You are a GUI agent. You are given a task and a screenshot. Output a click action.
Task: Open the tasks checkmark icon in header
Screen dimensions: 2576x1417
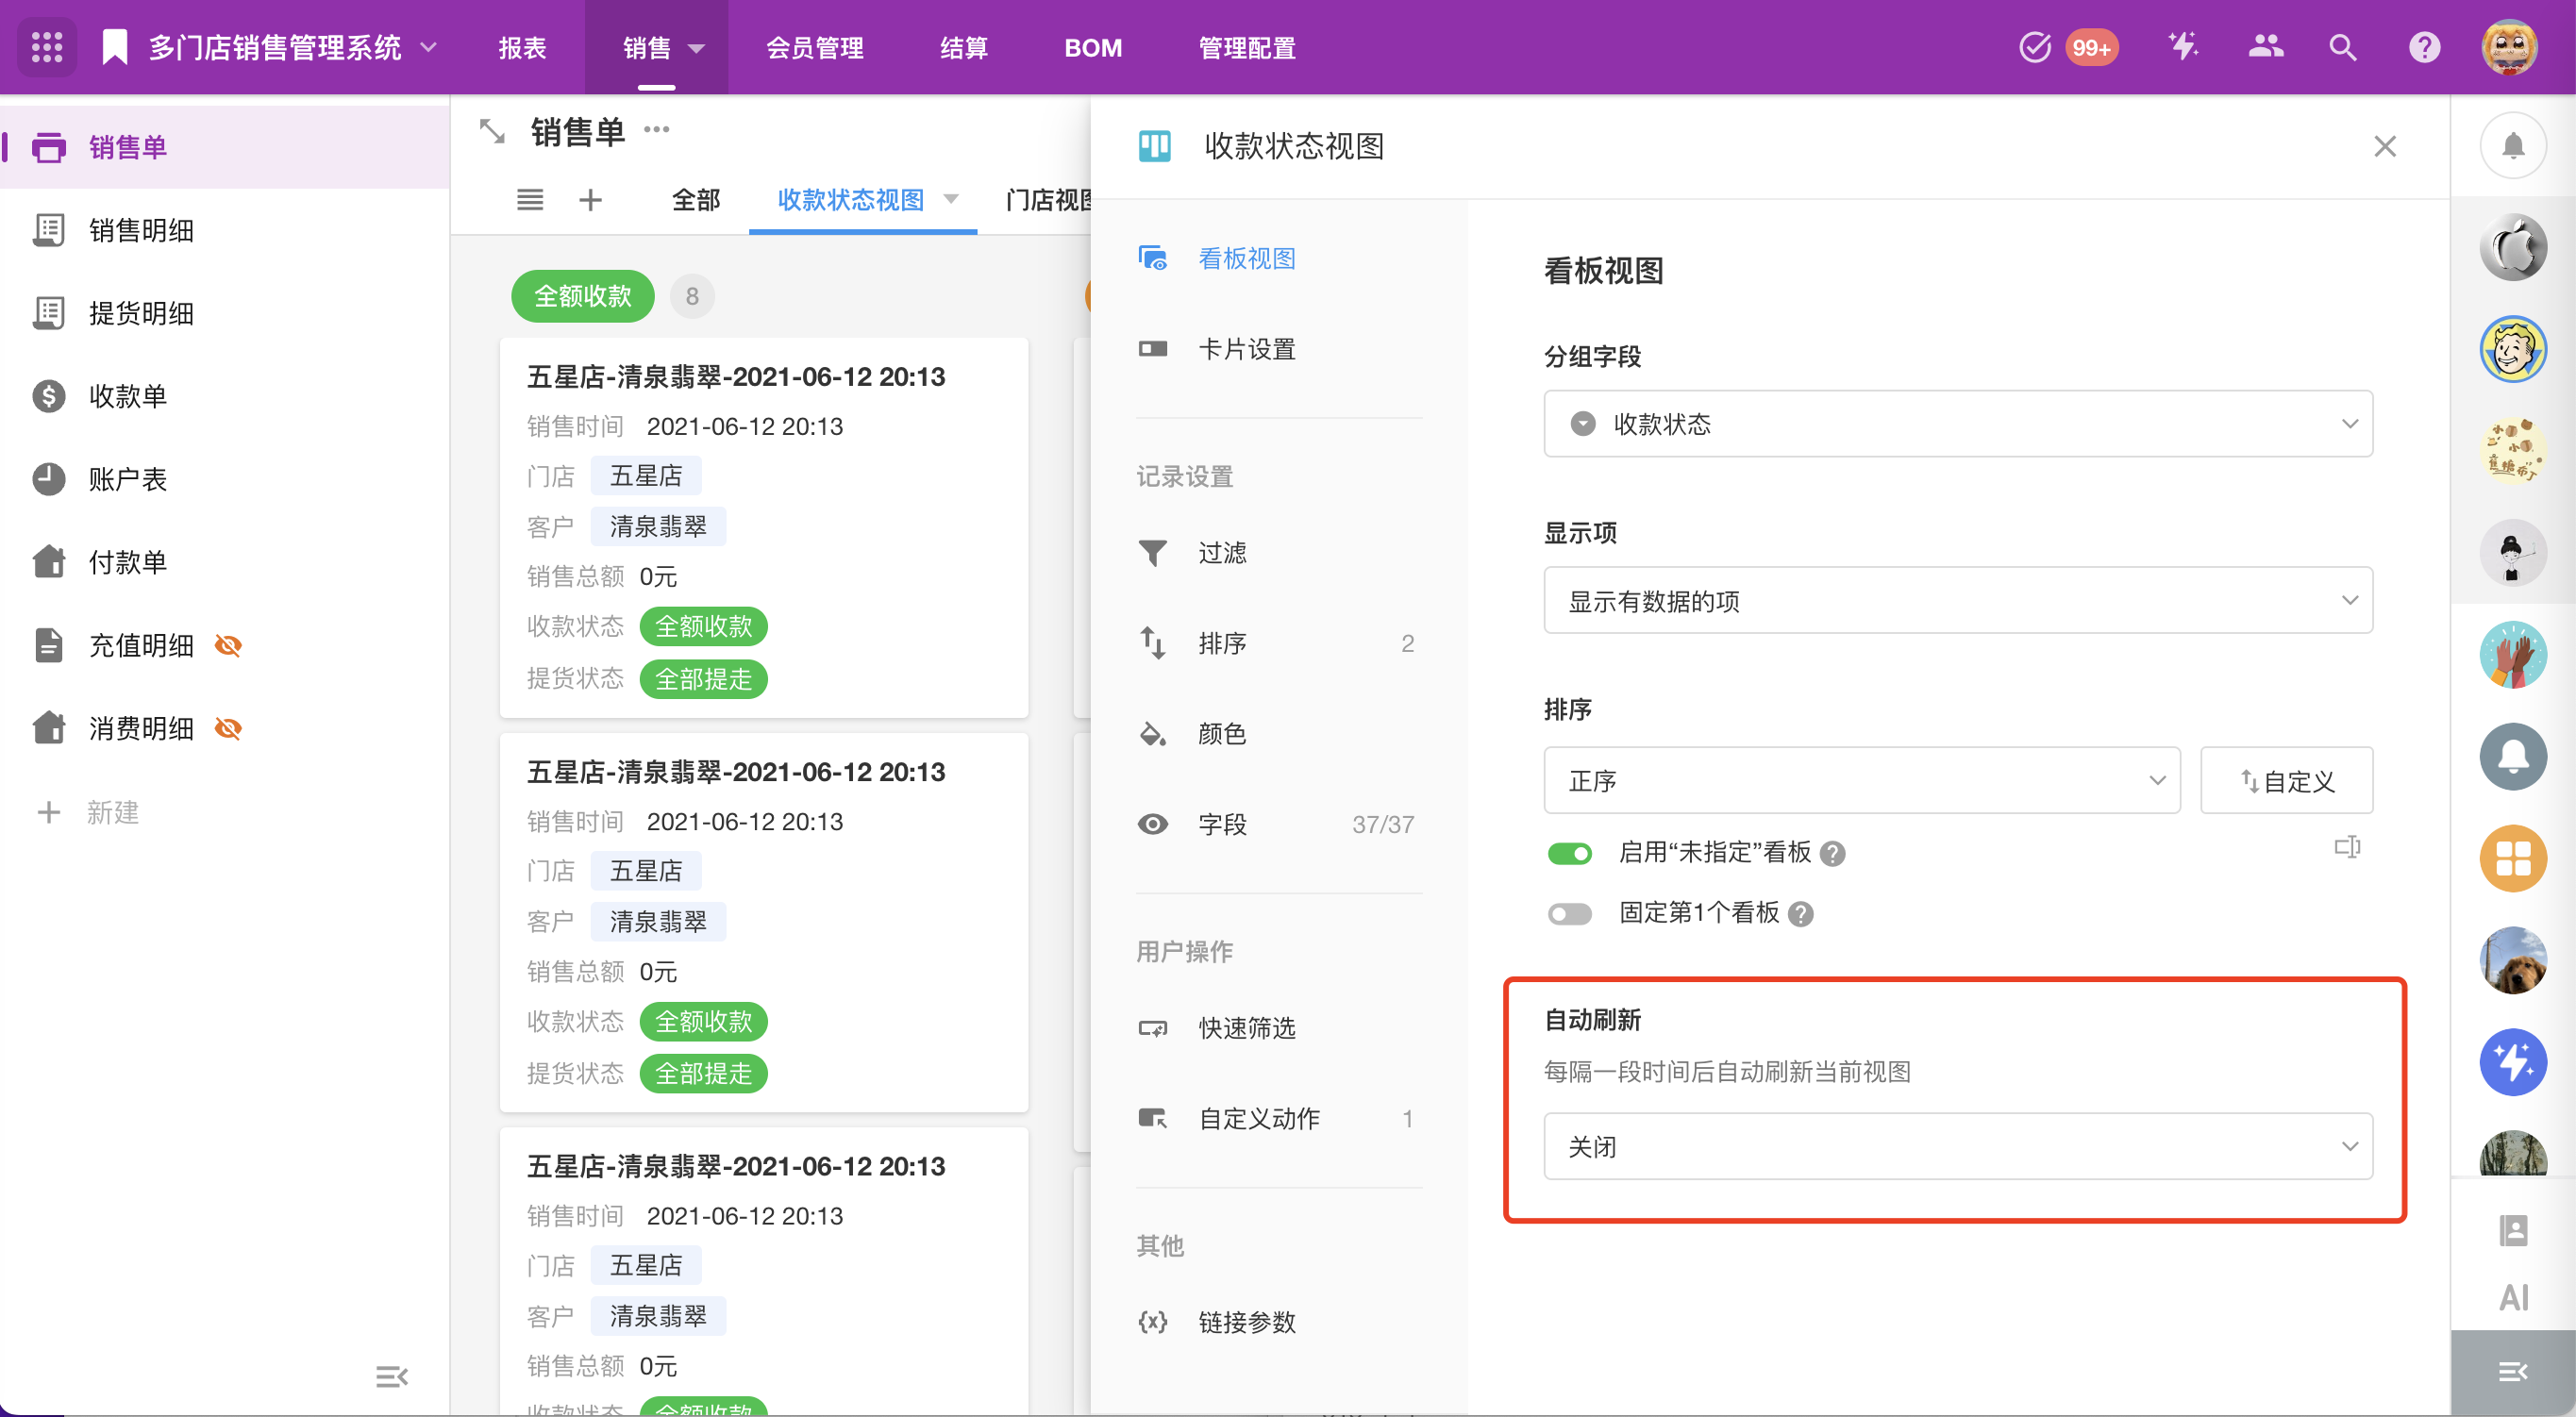click(x=2034, y=47)
